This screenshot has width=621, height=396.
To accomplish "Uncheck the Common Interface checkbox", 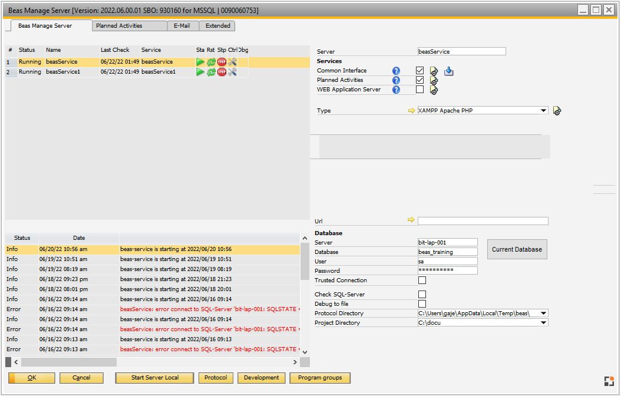I will tap(420, 70).
